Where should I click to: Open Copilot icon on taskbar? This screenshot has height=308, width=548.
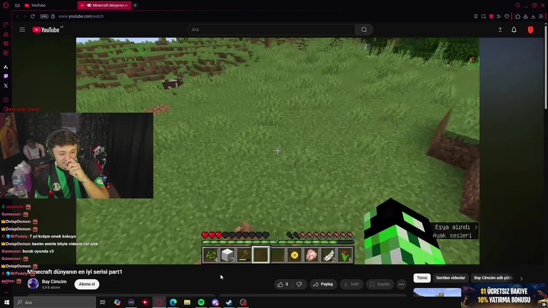117,302
